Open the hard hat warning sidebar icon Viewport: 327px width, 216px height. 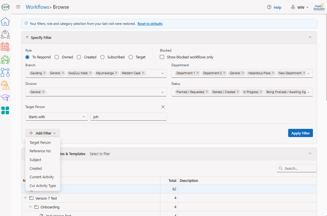point(5,85)
